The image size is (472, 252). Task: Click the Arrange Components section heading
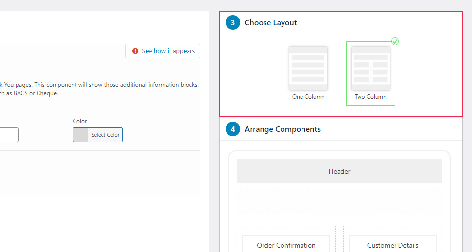283,129
